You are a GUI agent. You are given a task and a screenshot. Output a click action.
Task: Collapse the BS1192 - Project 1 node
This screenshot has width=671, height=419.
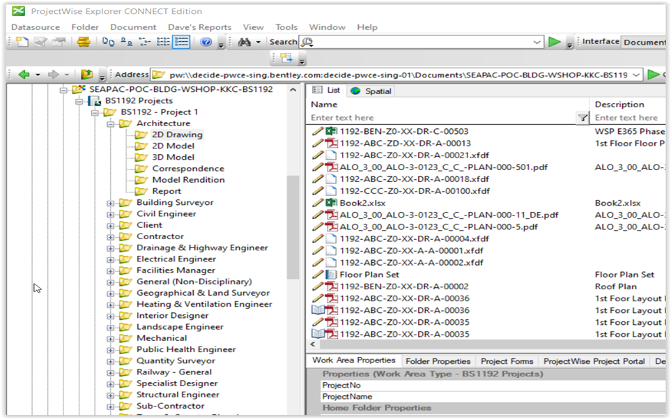[95, 112]
